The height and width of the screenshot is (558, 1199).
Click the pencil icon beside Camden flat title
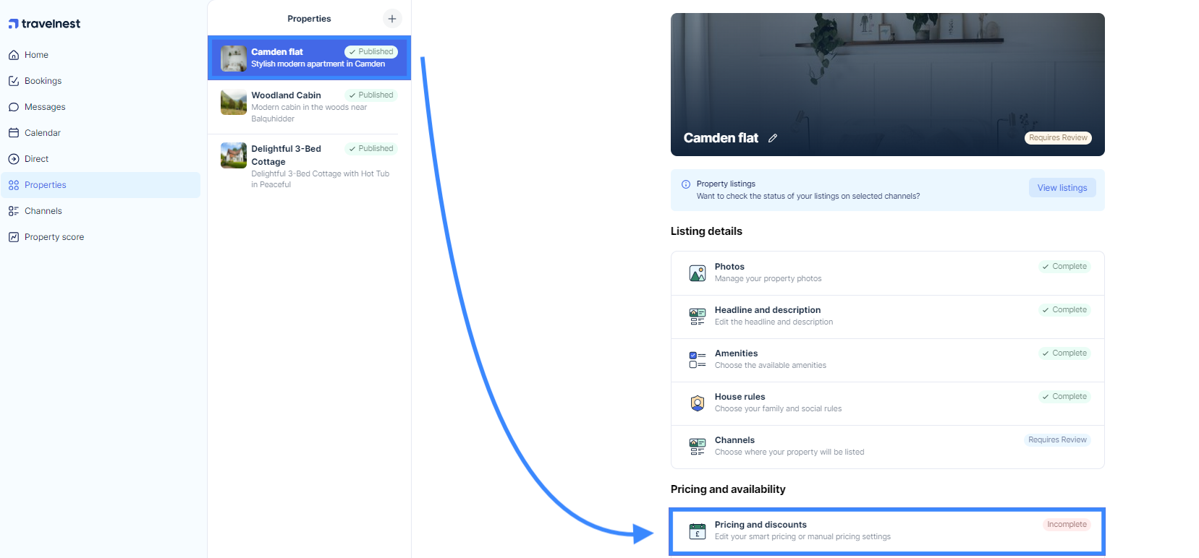pyautogui.click(x=773, y=138)
